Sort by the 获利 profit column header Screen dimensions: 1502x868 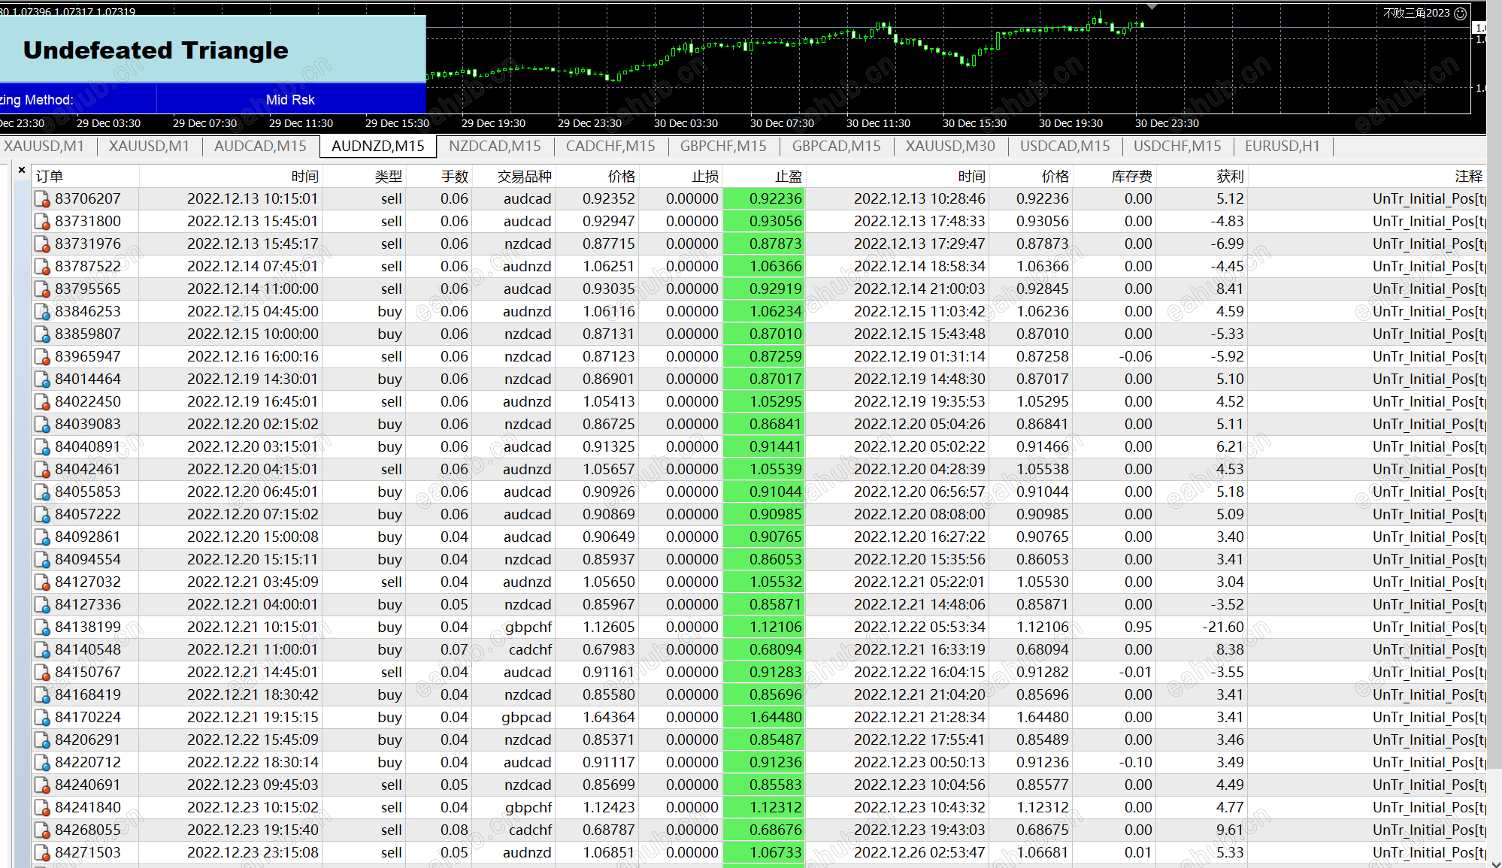(x=1230, y=177)
